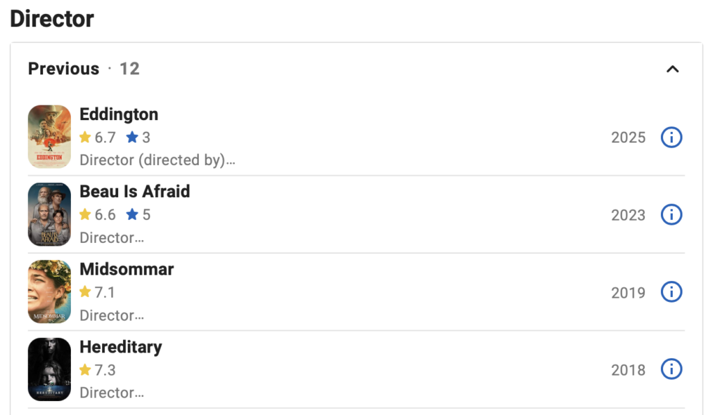
Task: Expand Eddington's Director (directed by)… text
Action: (x=157, y=160)
